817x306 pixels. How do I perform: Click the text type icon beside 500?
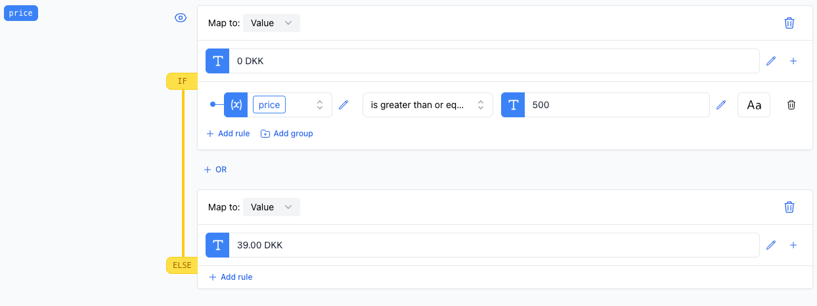513,105
